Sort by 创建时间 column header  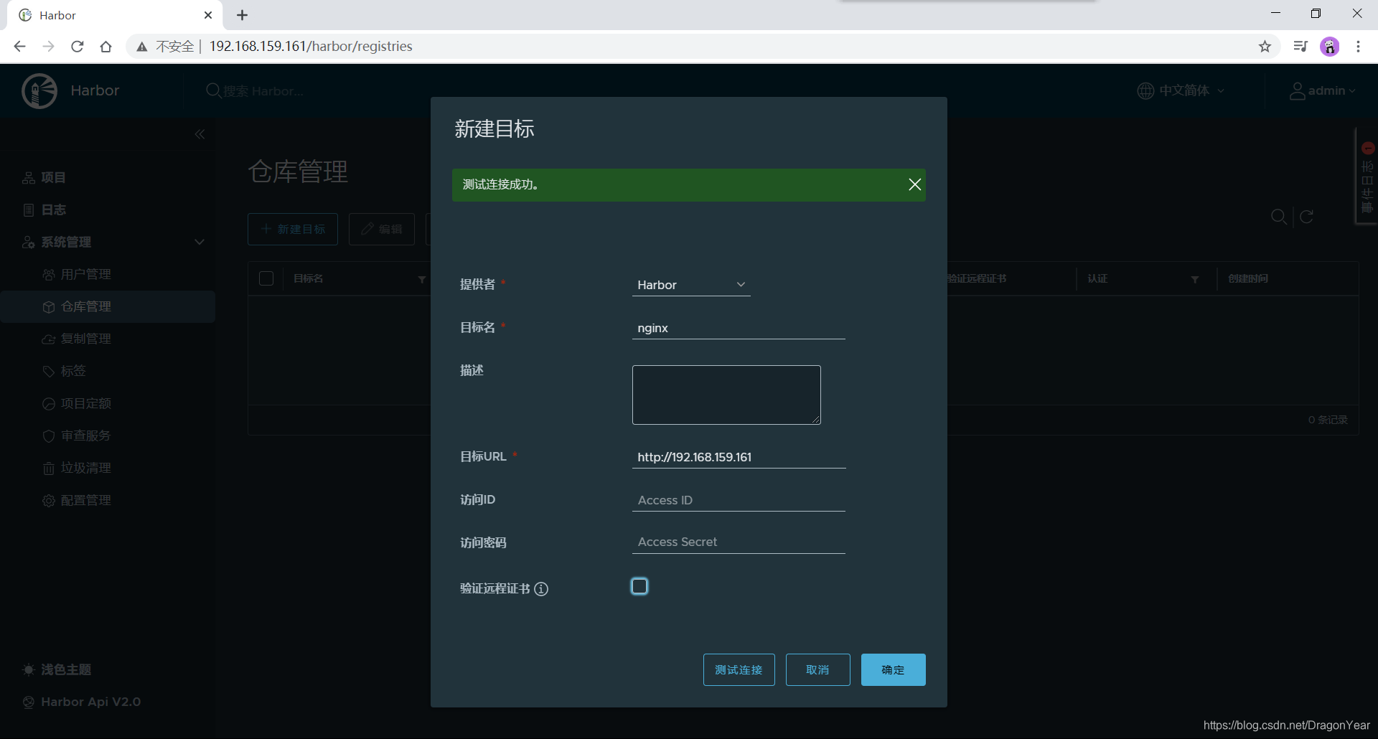1248,278
